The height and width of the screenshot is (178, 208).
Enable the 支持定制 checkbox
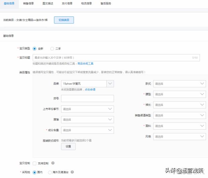click(x=35, y=163)
